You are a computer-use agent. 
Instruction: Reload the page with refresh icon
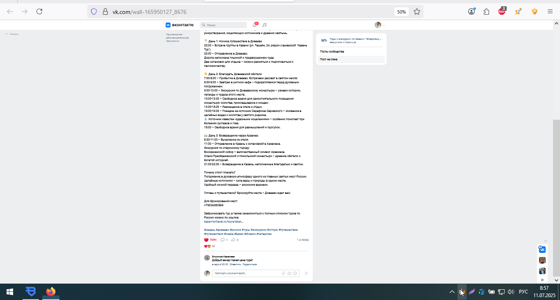[x=39, y=11]
